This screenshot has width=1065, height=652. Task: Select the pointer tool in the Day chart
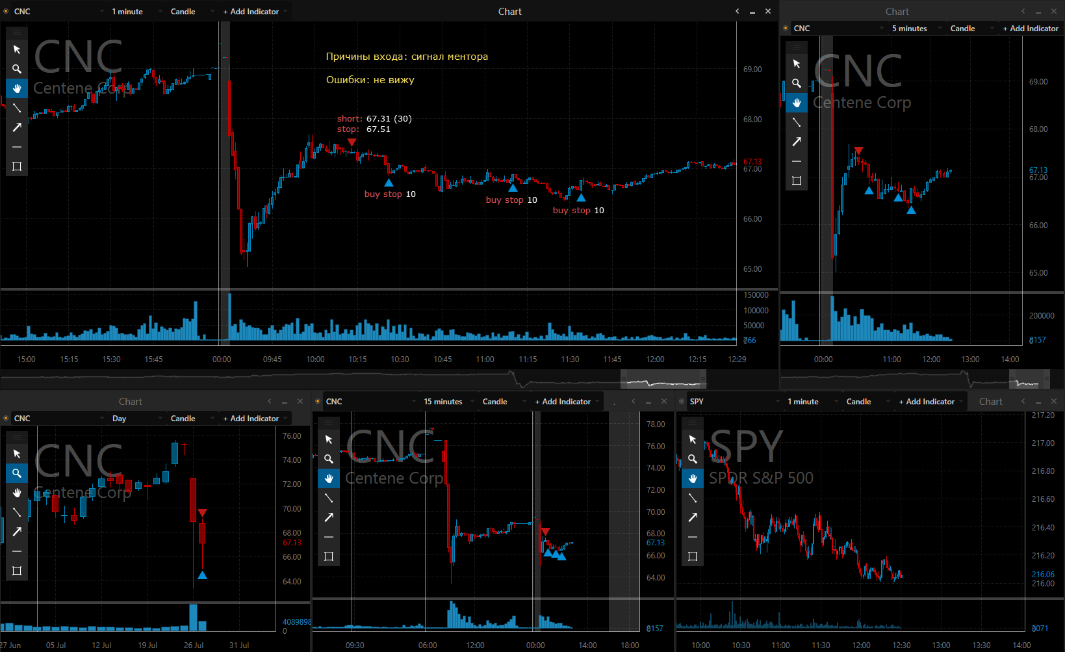(x=17, y=454)
